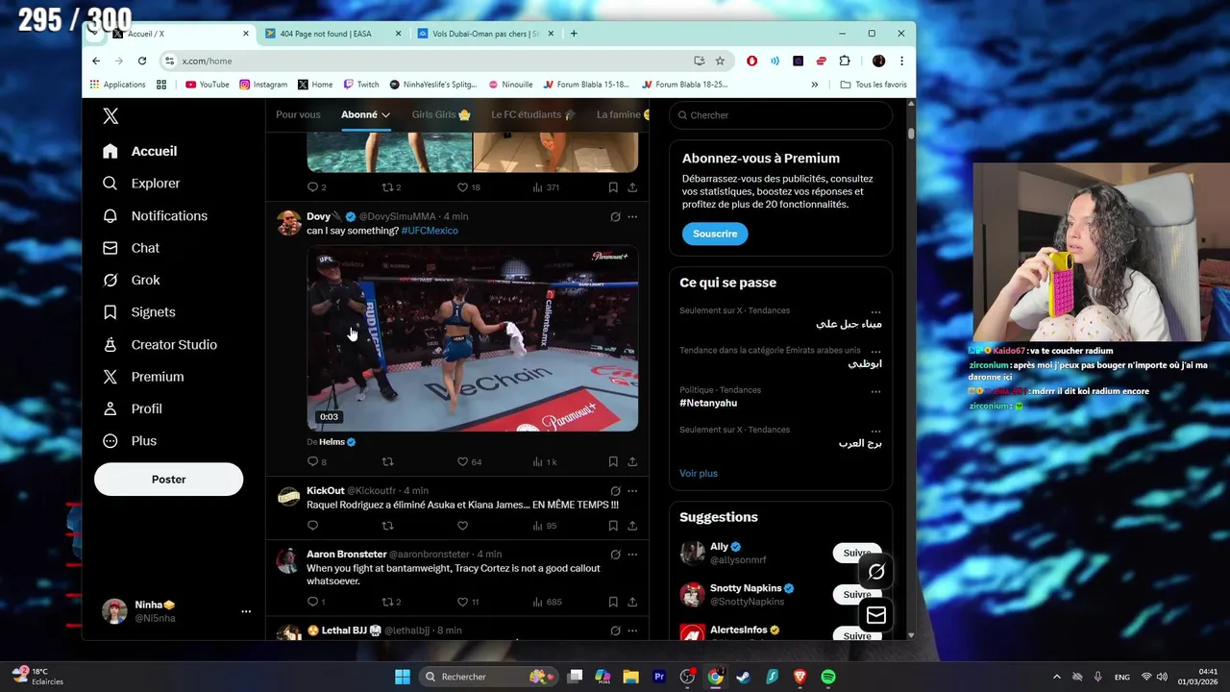Switch to the Girls Girls tab
Viewport: 1230px width, 692px height.
click(x=441, y=115)
